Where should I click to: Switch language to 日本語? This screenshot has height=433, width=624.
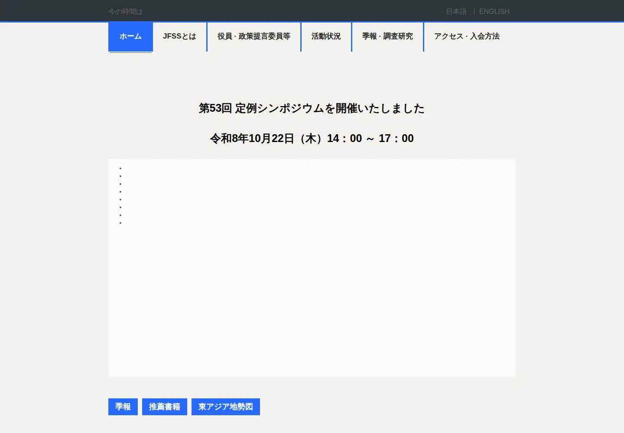pyautogui.click(x=456, y=12)
